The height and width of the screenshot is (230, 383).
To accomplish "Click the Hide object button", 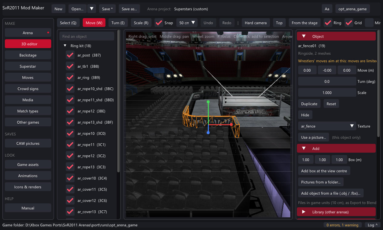I will (305, 115).
